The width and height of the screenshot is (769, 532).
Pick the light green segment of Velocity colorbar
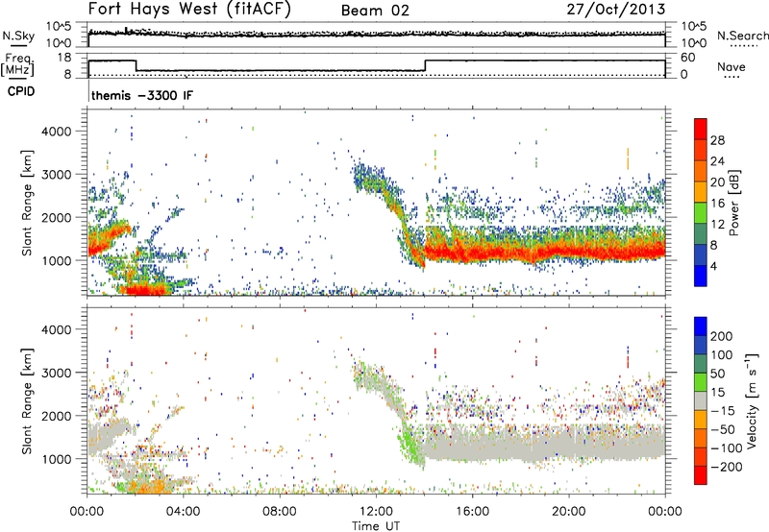[x=701, y=382]
